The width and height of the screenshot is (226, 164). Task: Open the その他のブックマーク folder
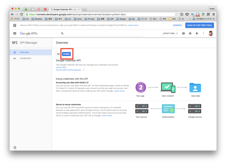[204, 19]
